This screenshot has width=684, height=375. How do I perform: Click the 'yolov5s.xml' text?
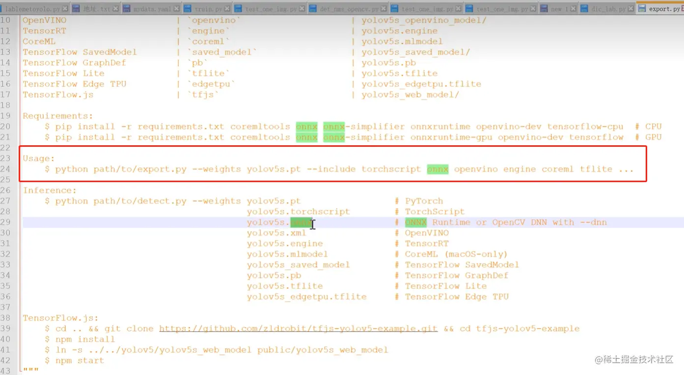pyautogui.click(x=277, y=233)
